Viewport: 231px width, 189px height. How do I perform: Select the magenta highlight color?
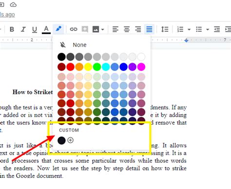[x=141, y=67]
